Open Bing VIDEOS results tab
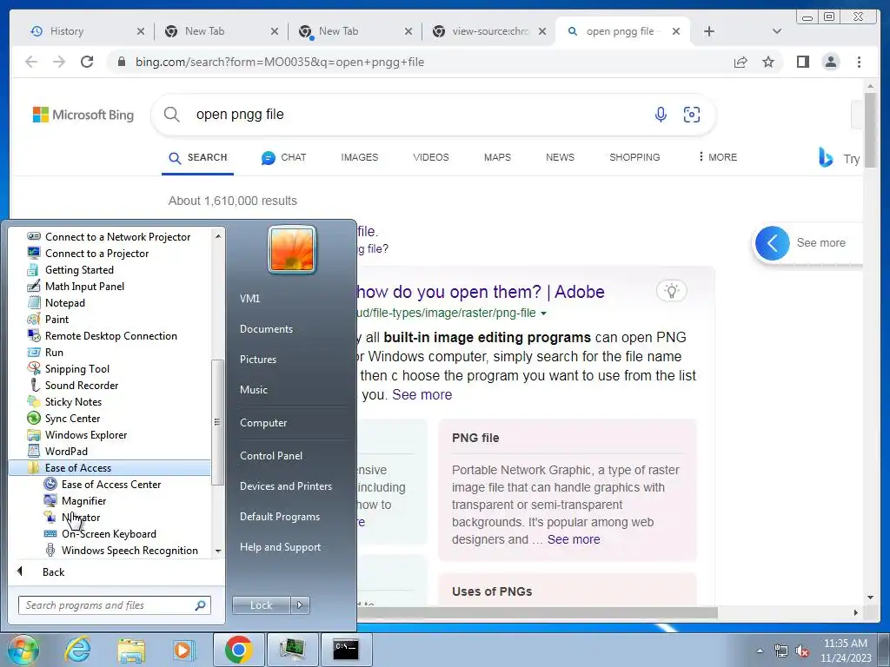The width and height of the screenshot is (890, 667). 431,157
